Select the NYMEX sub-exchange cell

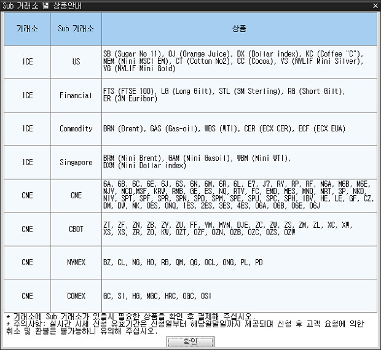pos(76,262)
